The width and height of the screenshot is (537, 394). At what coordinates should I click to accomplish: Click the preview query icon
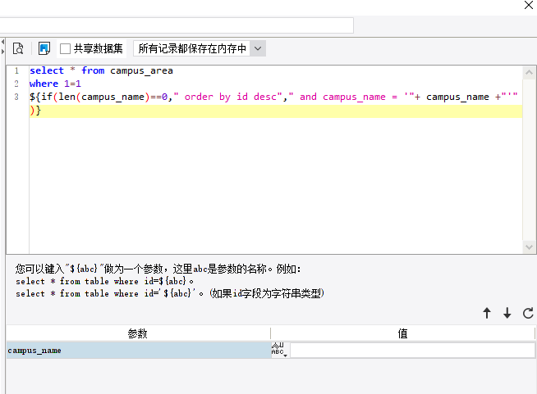tap(18, 48)
